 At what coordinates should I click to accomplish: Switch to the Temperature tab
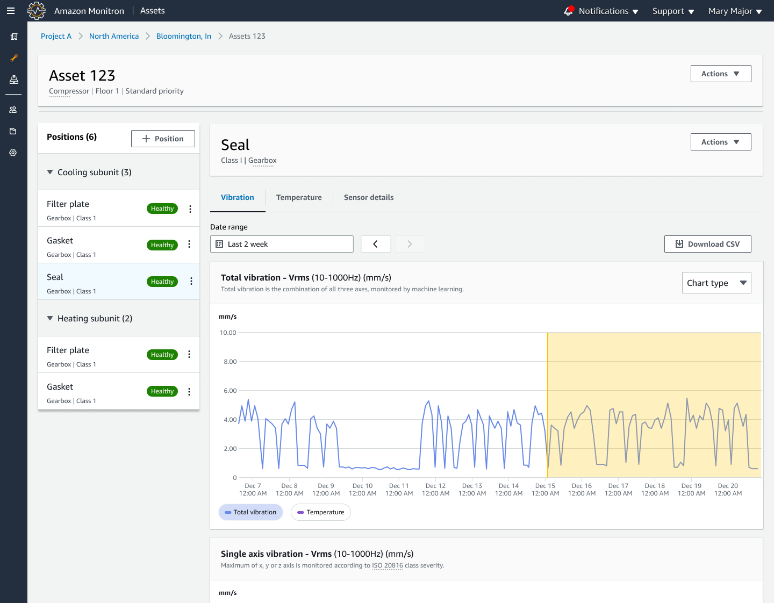[299, 197]
